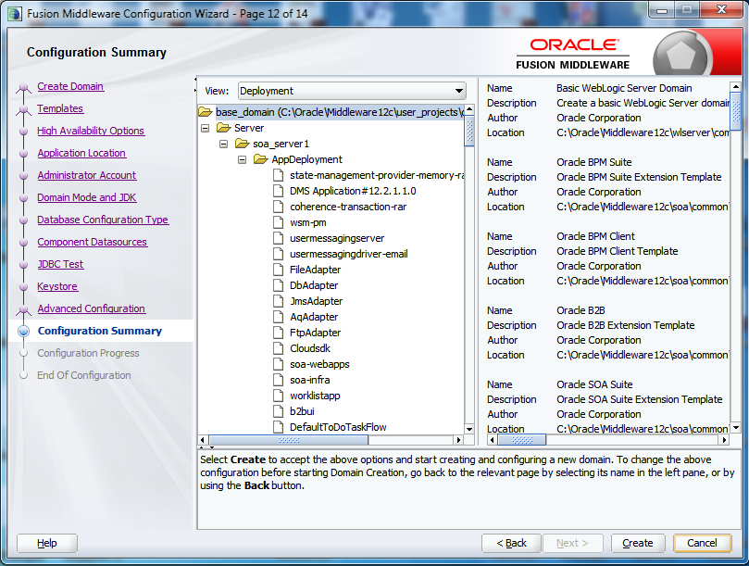
Task: Open the Advanced Configuration step
Action: tap(92, 308)
